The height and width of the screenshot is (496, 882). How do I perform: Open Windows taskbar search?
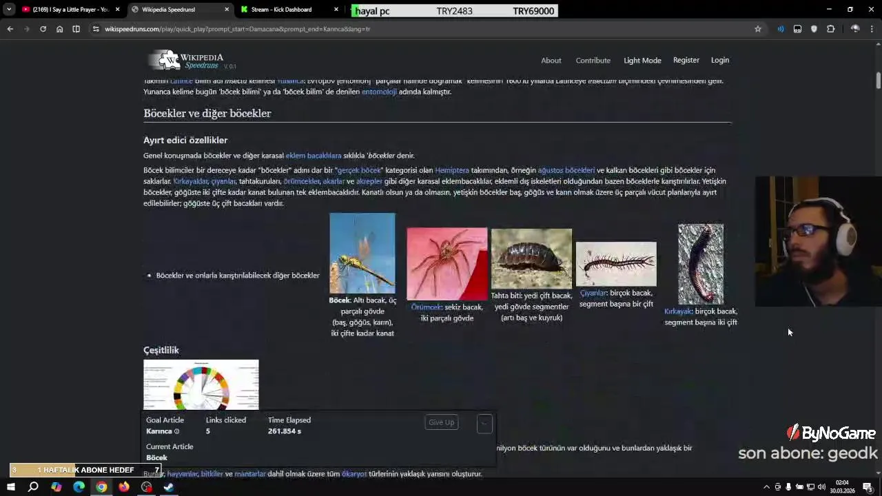point(33,487)
